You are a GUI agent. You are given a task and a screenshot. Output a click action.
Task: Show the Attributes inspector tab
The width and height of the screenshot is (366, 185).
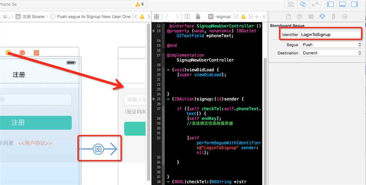tap(322, 16)
